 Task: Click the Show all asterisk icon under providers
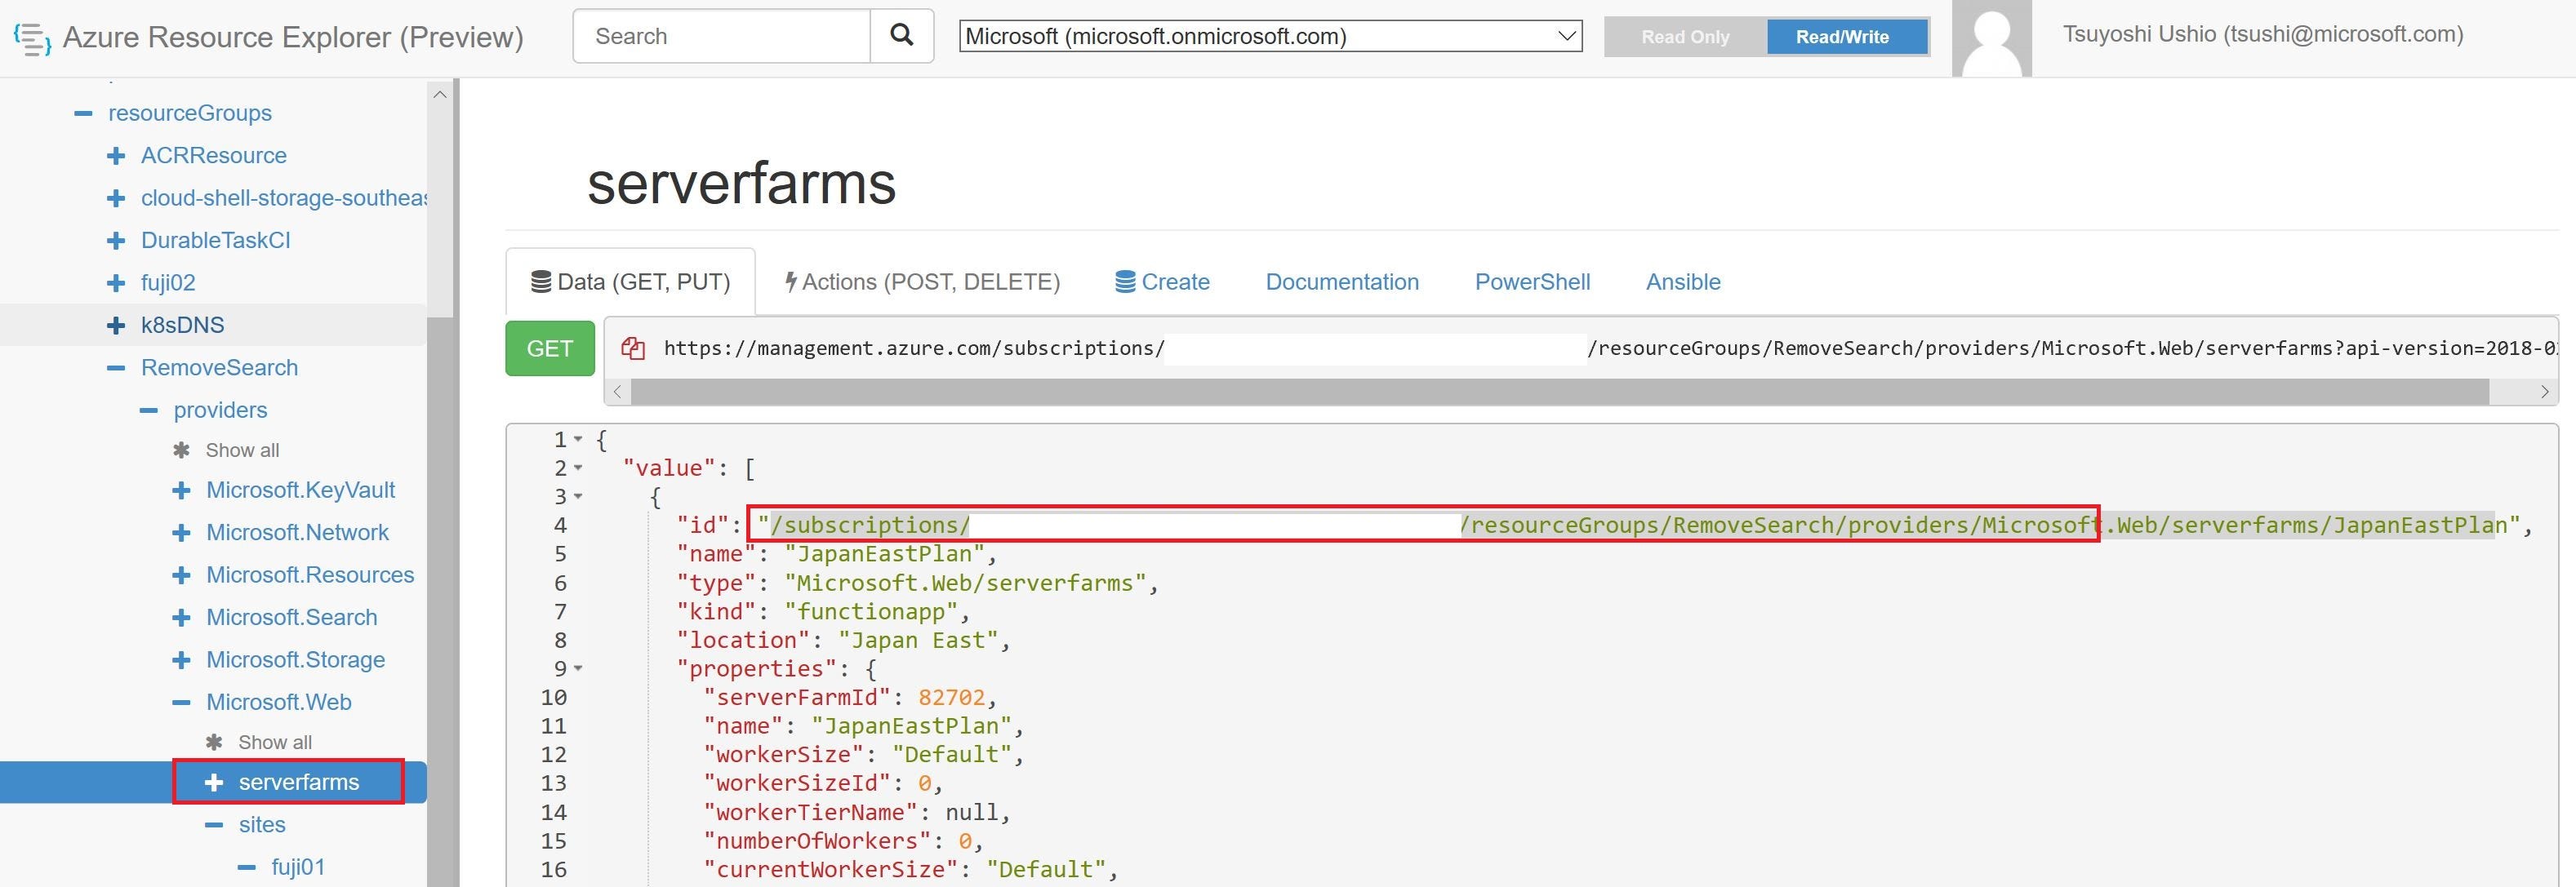181,450
